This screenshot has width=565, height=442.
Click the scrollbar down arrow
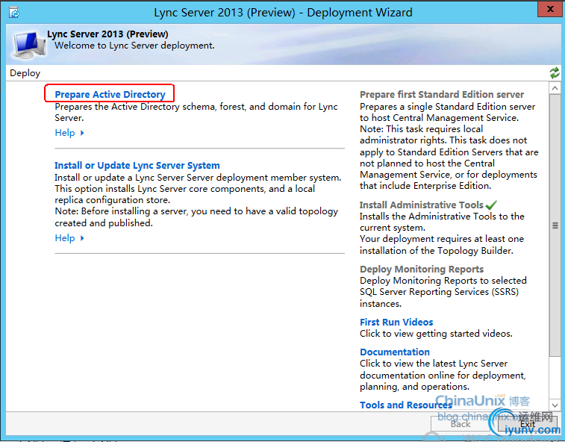tap(555, 405)
